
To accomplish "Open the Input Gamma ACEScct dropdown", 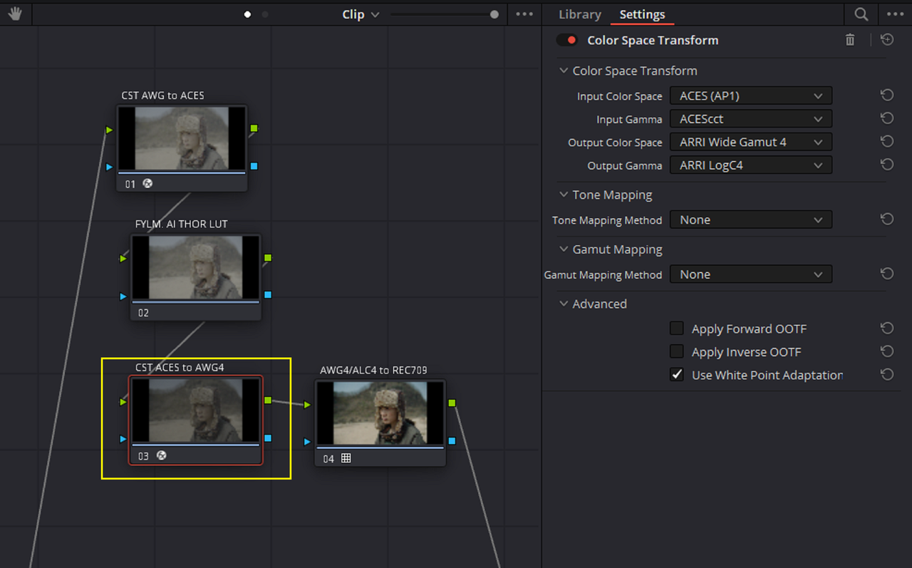I will tap(751, 119).
